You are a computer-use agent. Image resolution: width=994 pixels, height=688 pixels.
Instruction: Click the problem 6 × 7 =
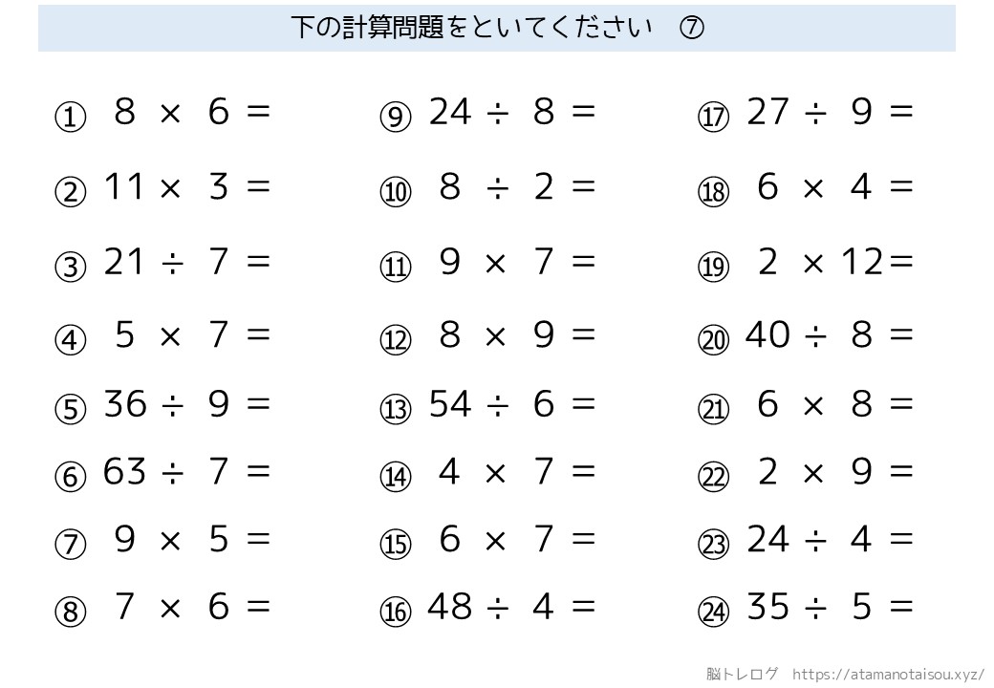(516, 541)
